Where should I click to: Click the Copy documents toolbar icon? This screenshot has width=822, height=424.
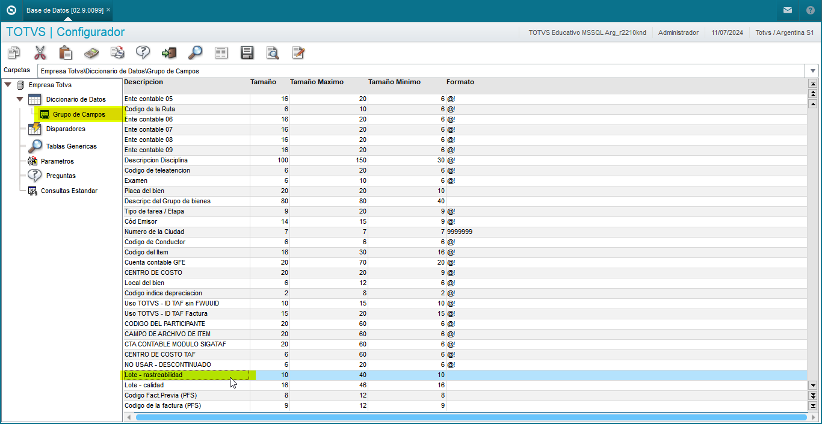13,53
